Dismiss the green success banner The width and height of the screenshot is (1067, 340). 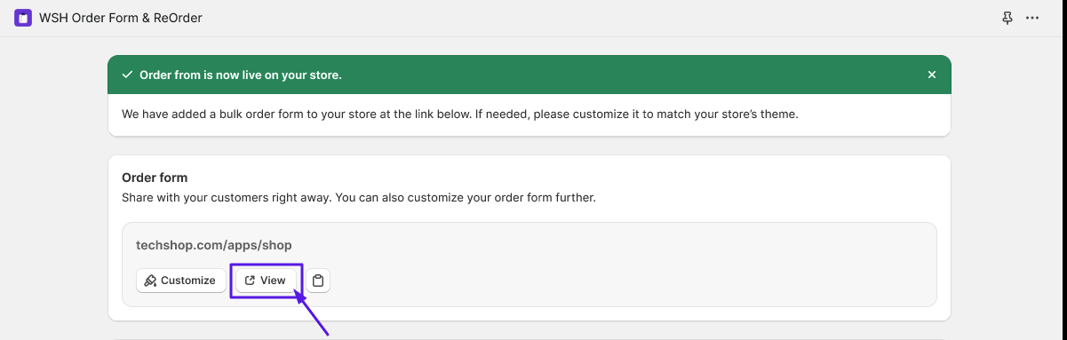click(932, 75)
